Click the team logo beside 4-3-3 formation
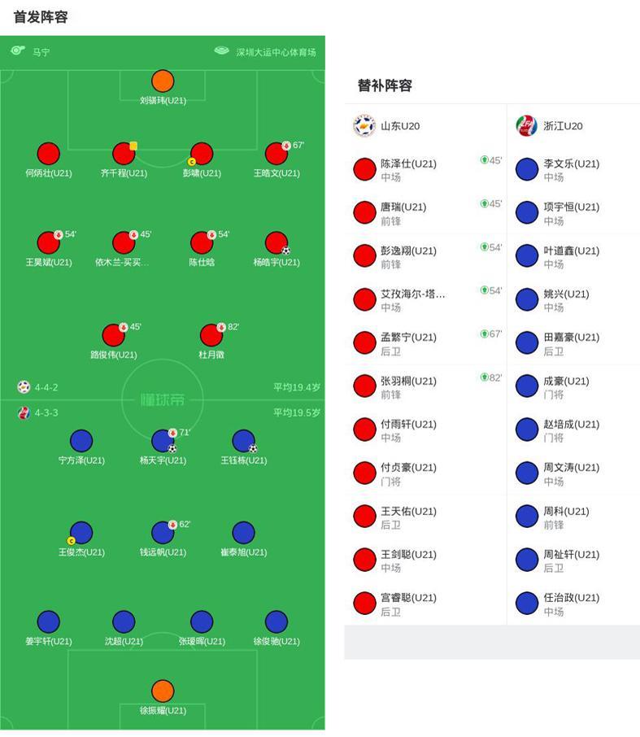Image resolution: width=640 pixels, height=737 pixels. pyautogui.click(x=24, y=412)
